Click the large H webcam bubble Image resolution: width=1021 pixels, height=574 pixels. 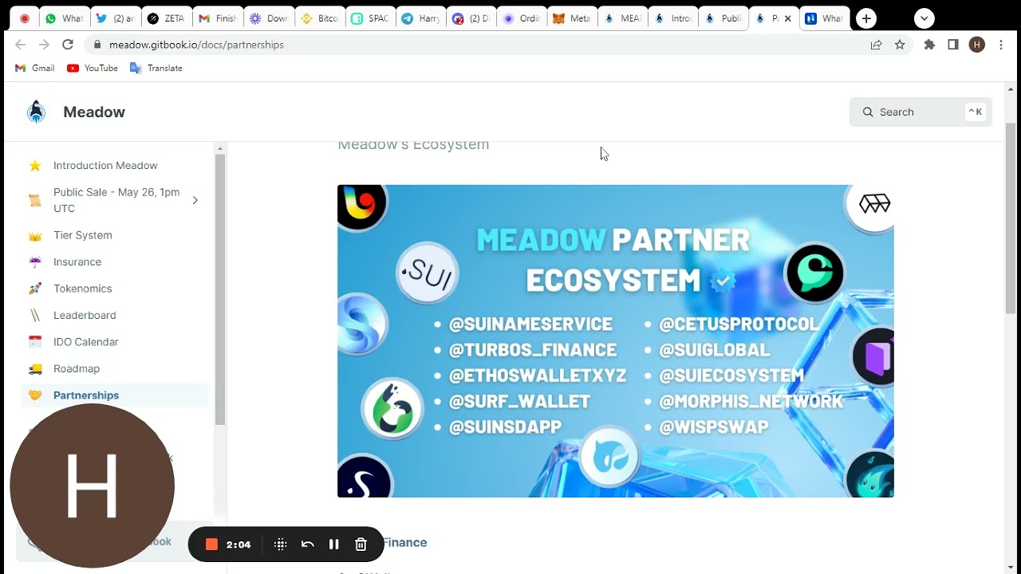click(x=93, y=486)
